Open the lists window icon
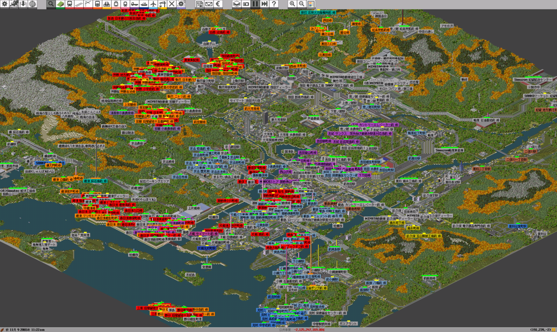 (x=200, y=4)
